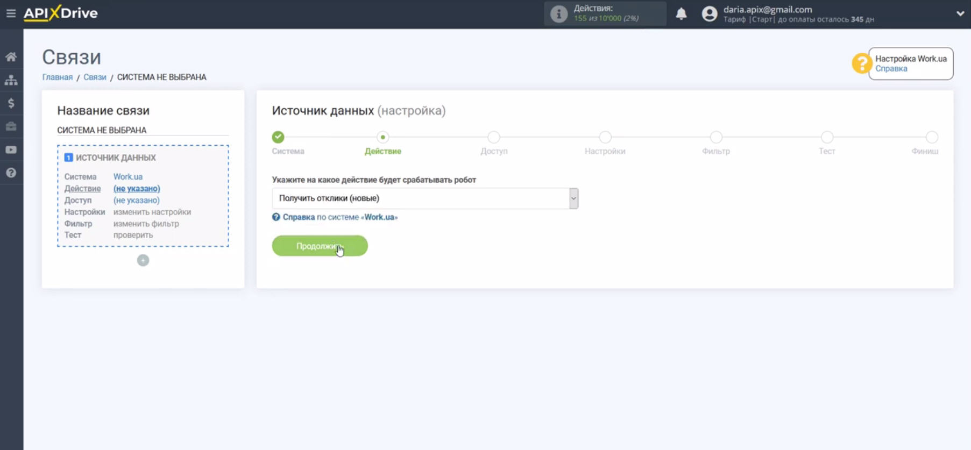Click the green Продолжить button
Image resolution: width=971 pixels, height=450 pixels.
pyautogui.click(x=320, y=246)
